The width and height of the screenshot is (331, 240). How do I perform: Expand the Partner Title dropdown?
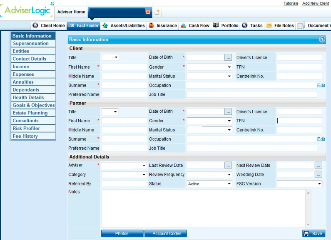[110, 111]
